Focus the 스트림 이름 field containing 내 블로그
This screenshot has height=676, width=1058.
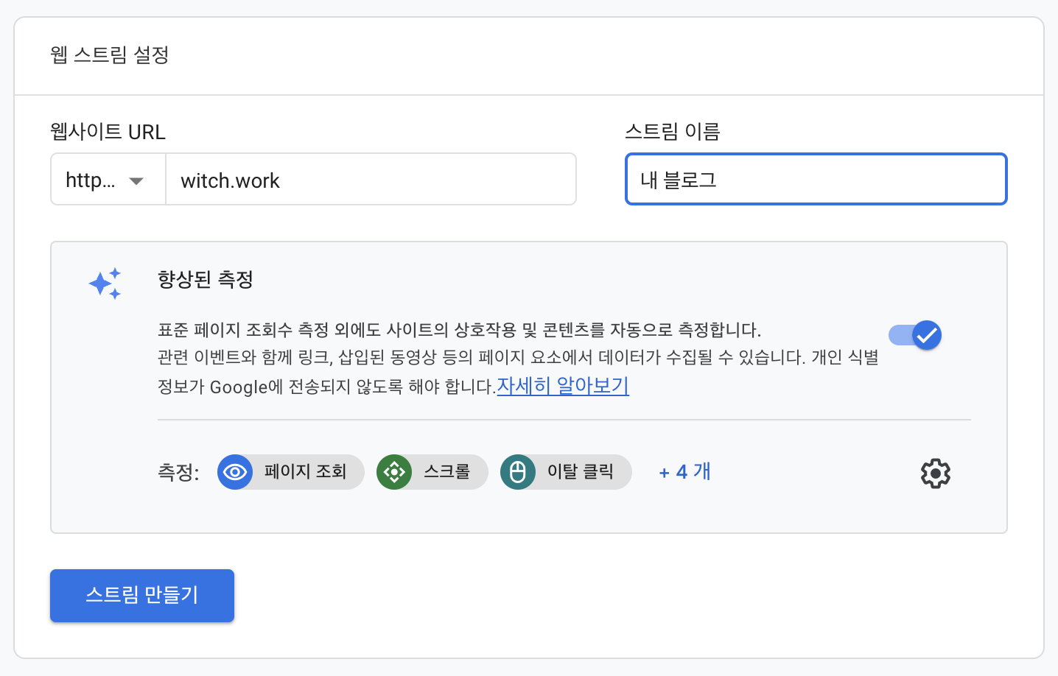(816, 180)
